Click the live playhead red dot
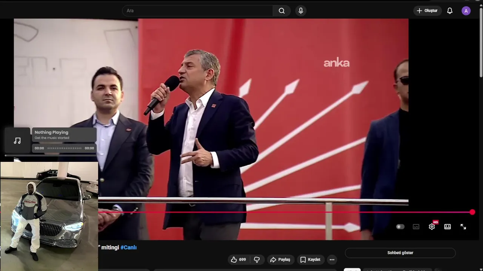 click(472, 212)
